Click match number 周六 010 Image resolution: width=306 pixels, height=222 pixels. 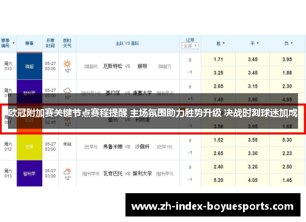(8, 66)
